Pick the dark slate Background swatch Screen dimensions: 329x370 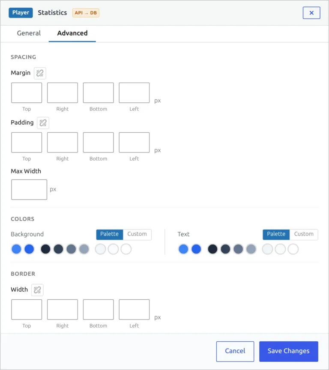(x=58, y=249)
